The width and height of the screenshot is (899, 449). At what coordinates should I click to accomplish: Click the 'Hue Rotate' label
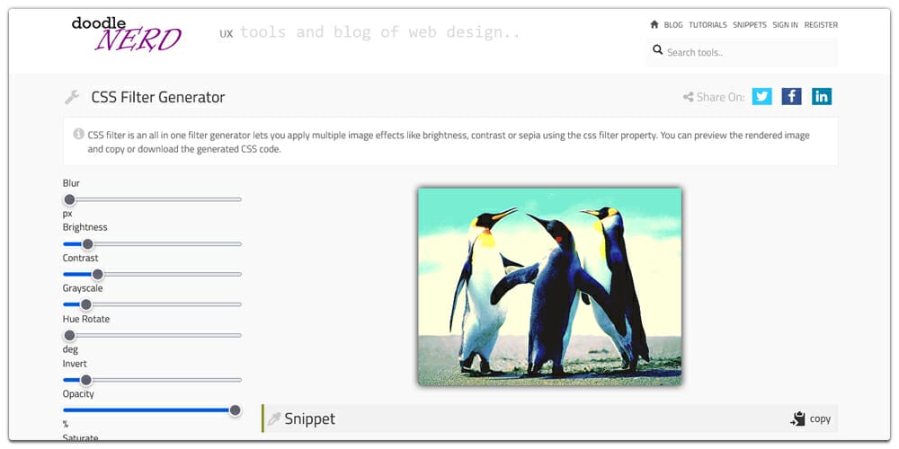[86, 319]
